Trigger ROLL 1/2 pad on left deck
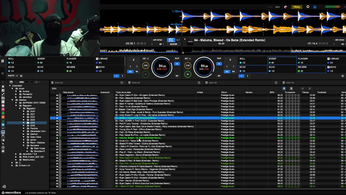The width and height of the screenshot is (346, 195). [21, 60]
